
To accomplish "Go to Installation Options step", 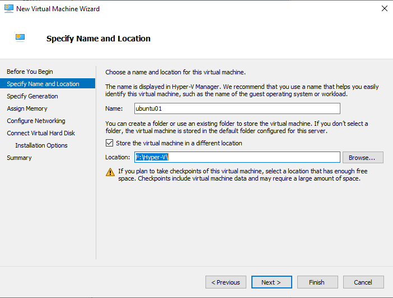I will coord(41,145).
